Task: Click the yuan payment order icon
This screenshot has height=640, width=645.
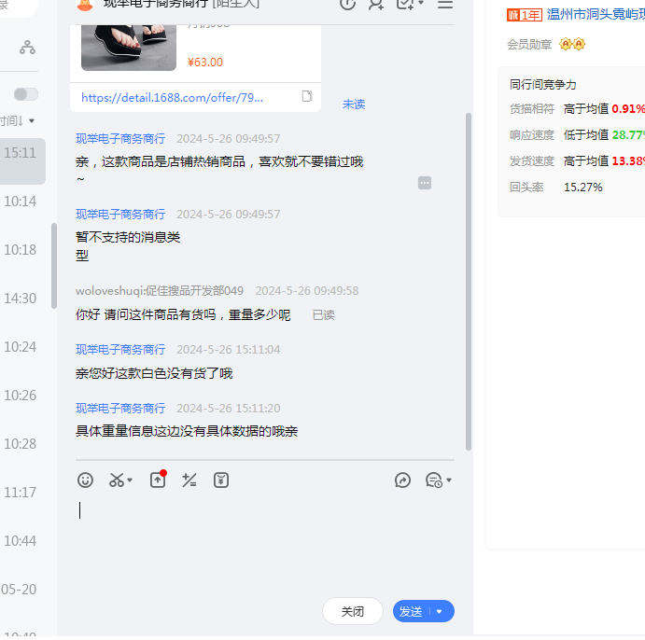Action: (221, 480)
